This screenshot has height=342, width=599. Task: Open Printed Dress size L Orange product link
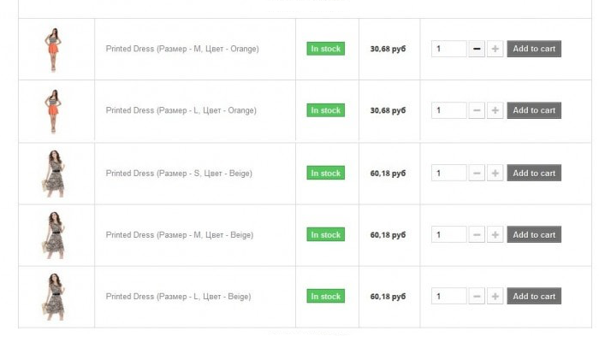pyautogui.click(x=181, y=110)
